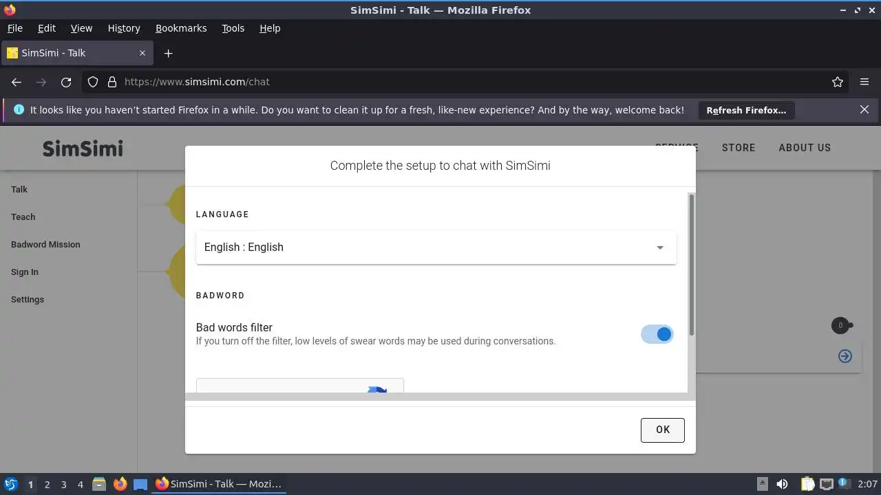Screen dimensions: 881x495
Task: Open the network status tray icon
Action: tap(827, 484)
